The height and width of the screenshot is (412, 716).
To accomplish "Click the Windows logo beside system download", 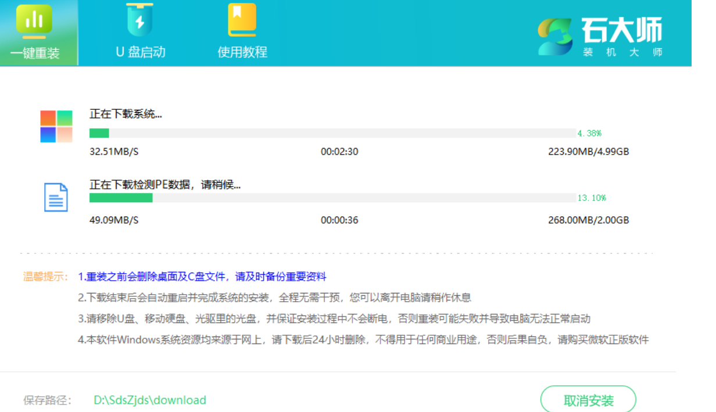I will [56, 126].
